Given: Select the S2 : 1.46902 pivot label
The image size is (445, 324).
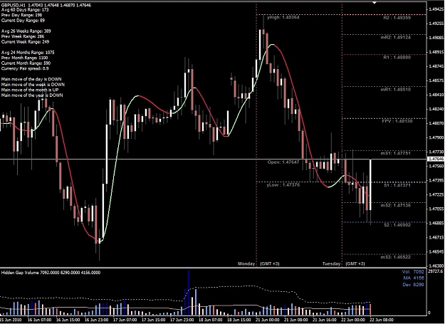Looking at the screenshot, I should tap(397, 225).
